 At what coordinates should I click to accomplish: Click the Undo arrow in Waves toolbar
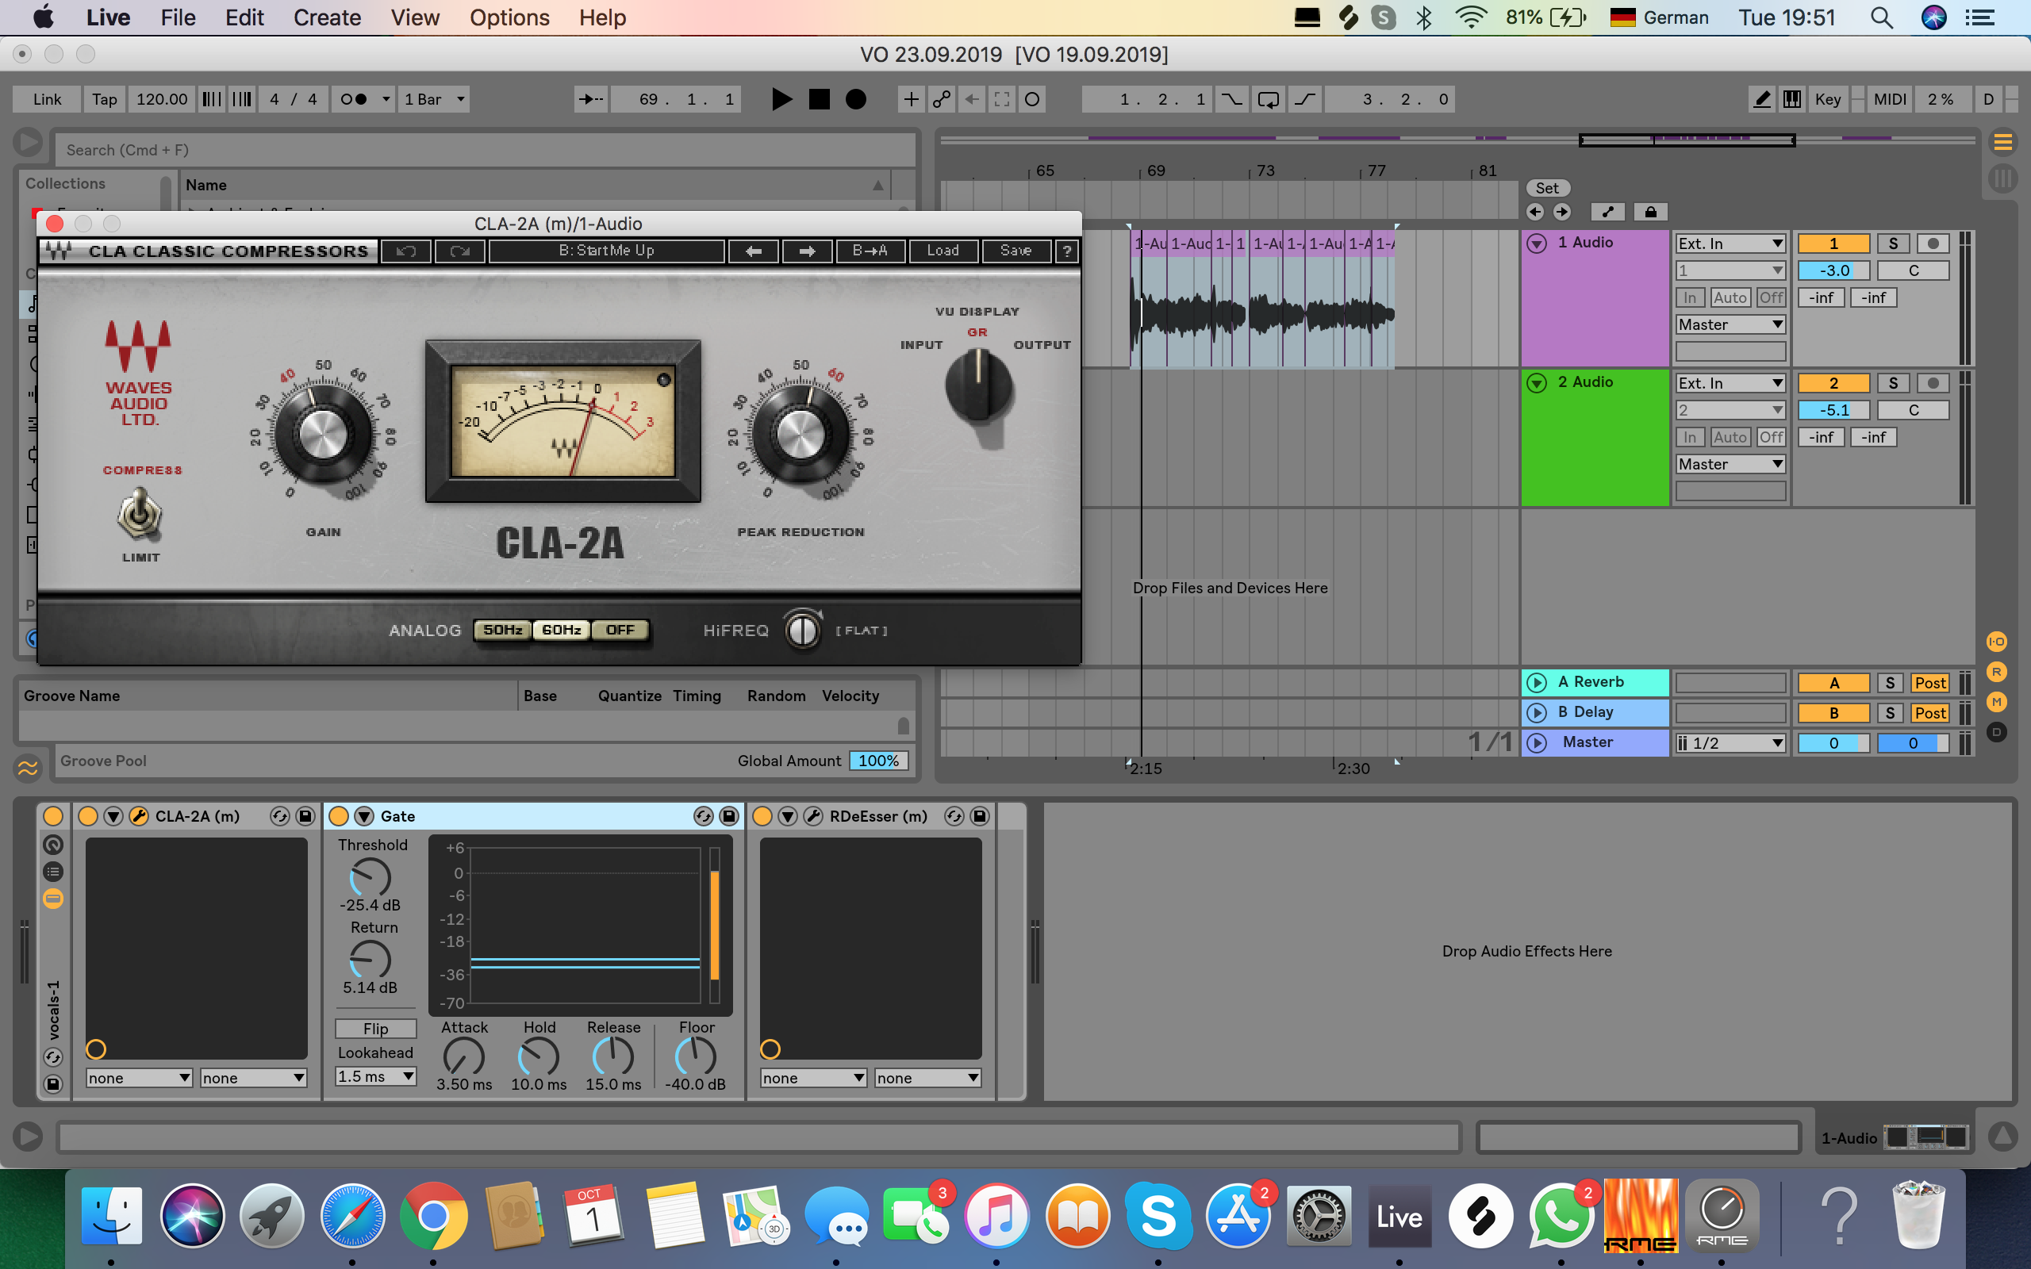point(406,251)
